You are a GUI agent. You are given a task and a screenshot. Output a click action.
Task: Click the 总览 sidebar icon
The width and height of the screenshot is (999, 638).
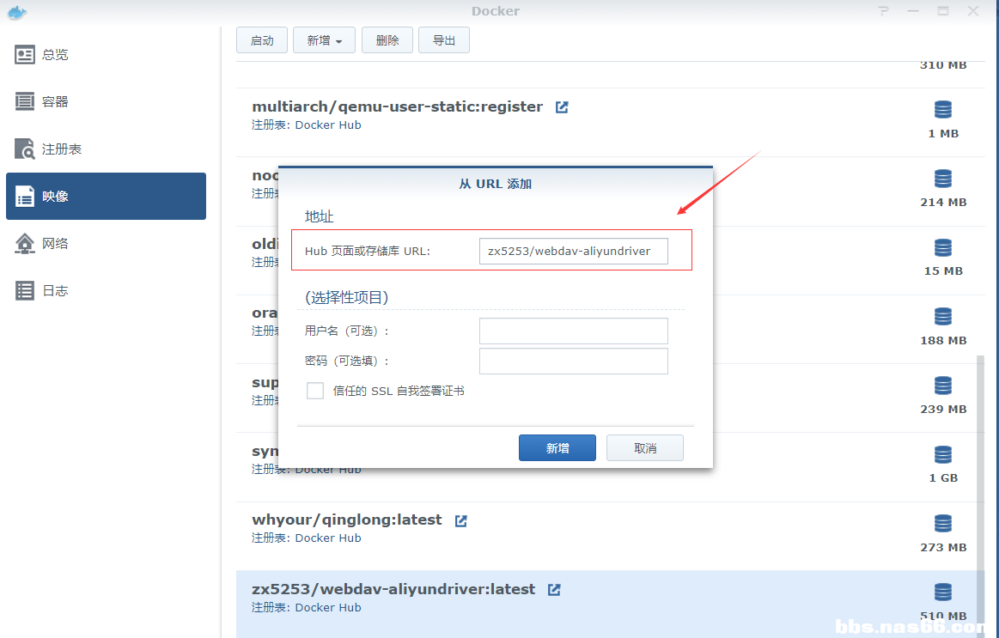pyautogui.click(x=25, y=55)
